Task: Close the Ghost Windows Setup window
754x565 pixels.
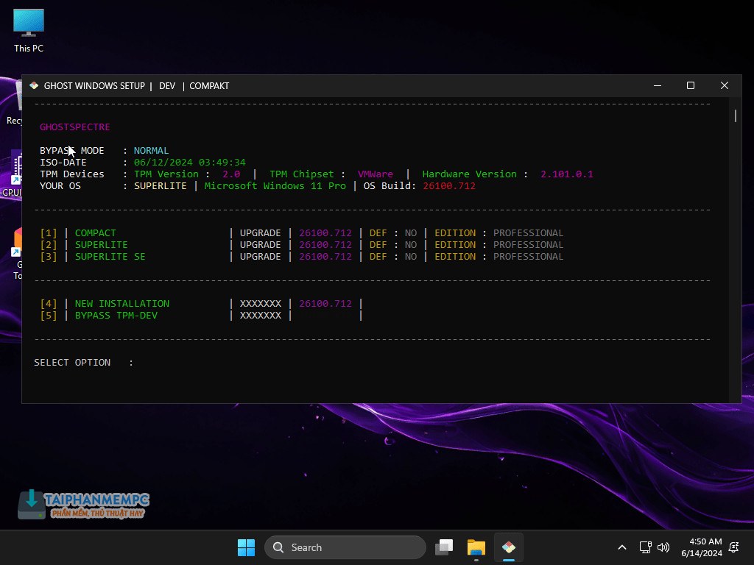Action: click(725, 86)
